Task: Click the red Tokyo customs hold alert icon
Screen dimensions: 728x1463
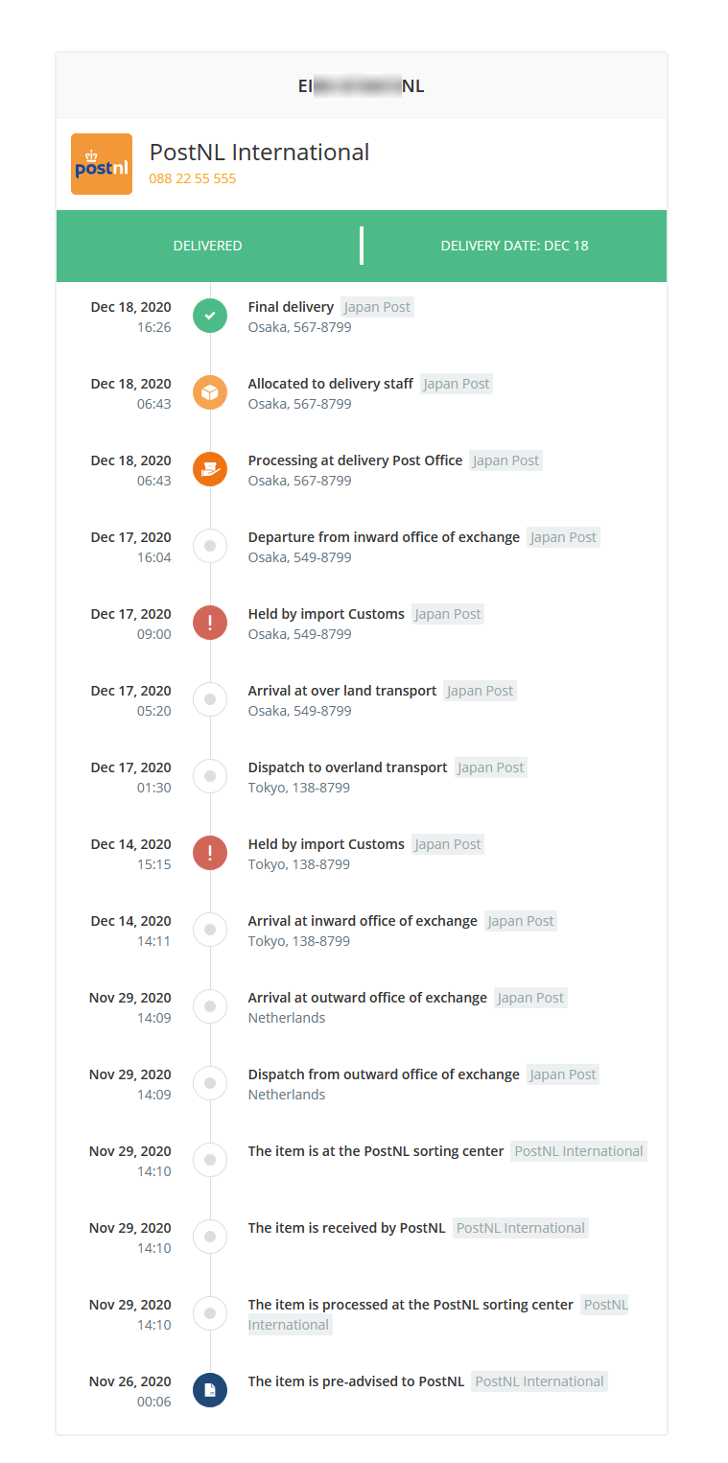Action: 210,853
